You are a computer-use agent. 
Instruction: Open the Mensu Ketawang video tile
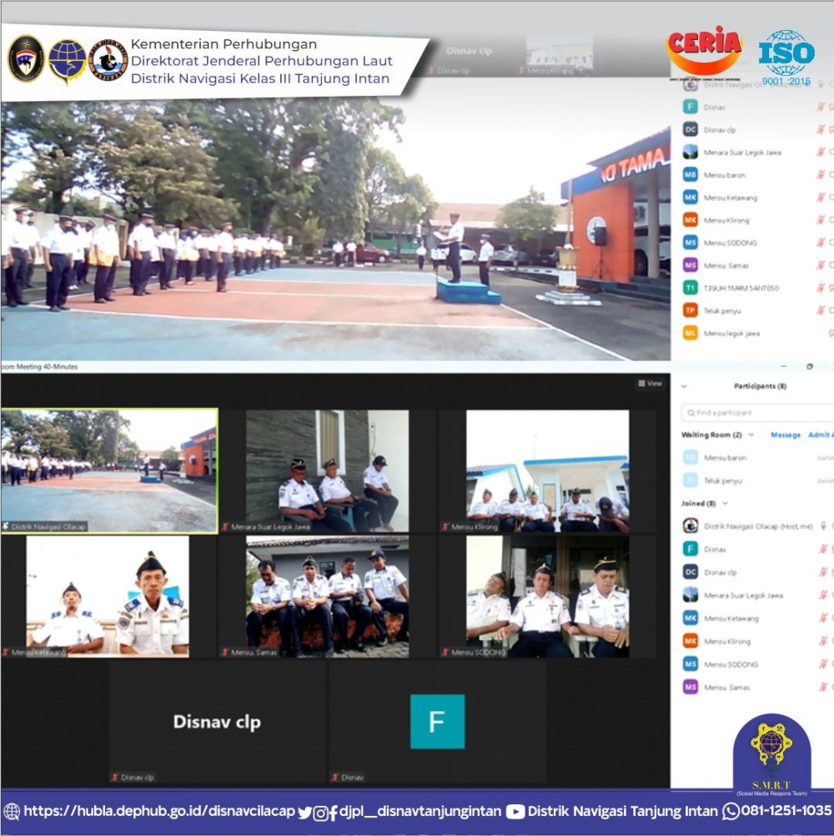(108, 596)
